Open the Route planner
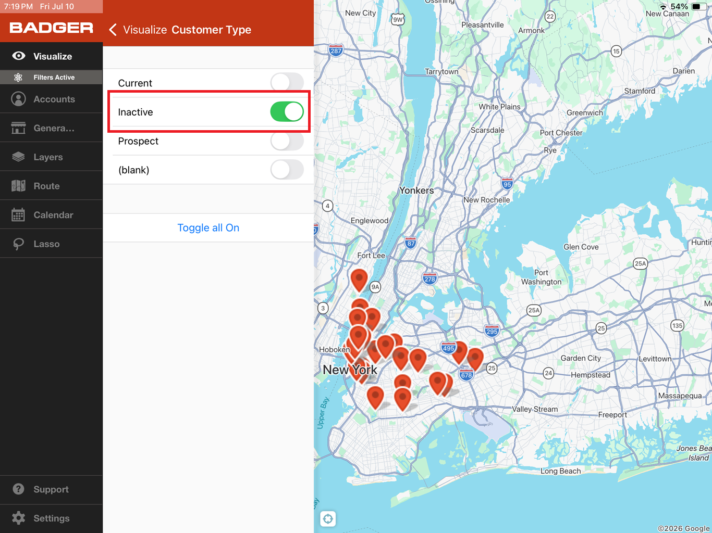The height and width of the screenshot is (533, 712). (x=51, y=186)
